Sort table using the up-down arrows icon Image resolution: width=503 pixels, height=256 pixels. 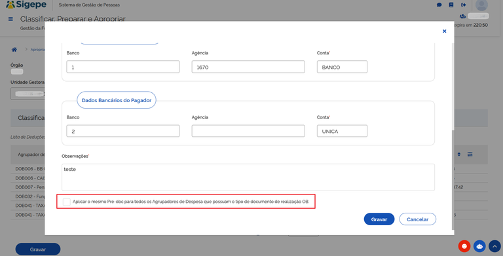458,155
